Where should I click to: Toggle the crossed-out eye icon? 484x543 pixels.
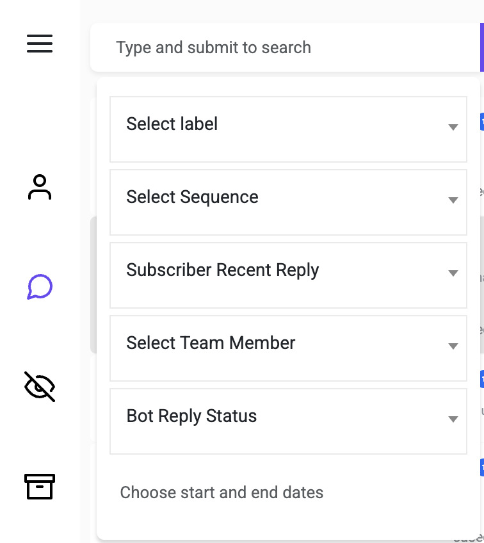[x=40, y=387]
